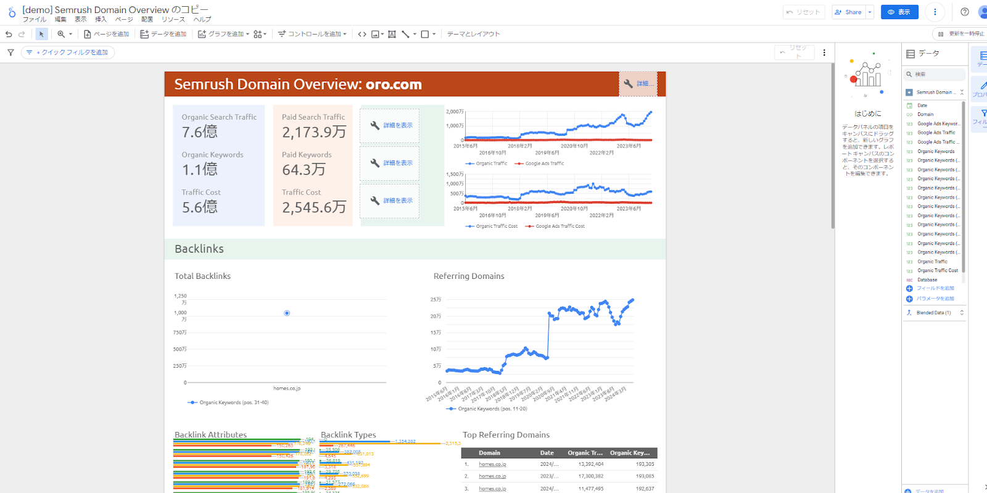Open the zoom level dropdown arrow
Screen dimensions: 987x493
coord(70,34)
